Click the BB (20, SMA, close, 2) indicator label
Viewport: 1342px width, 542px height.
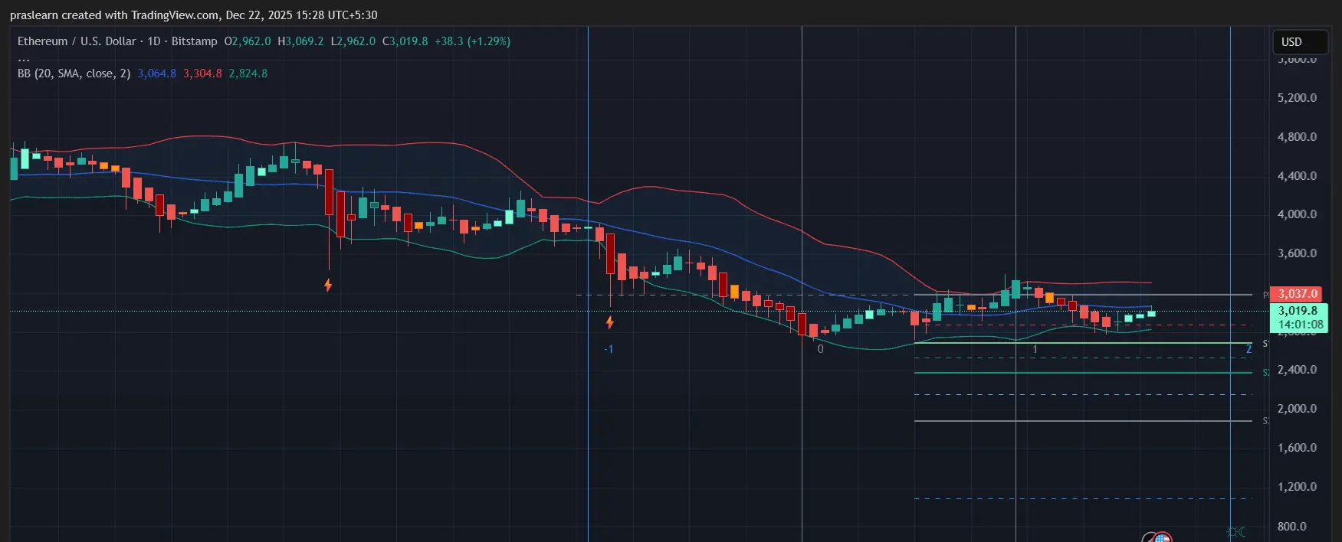pos(74,73)
